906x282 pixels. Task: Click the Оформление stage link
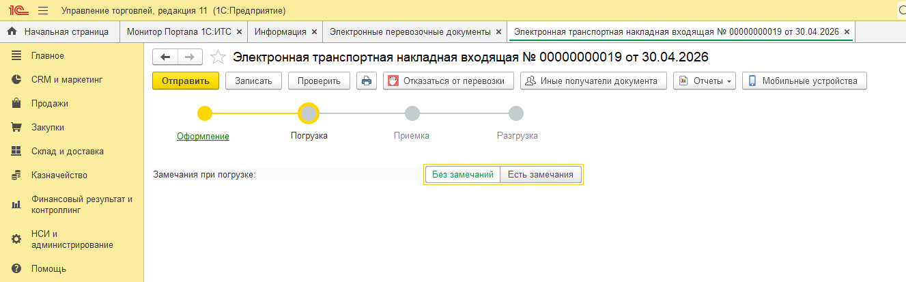(203, 136)
